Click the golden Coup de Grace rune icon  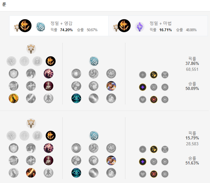14,98
